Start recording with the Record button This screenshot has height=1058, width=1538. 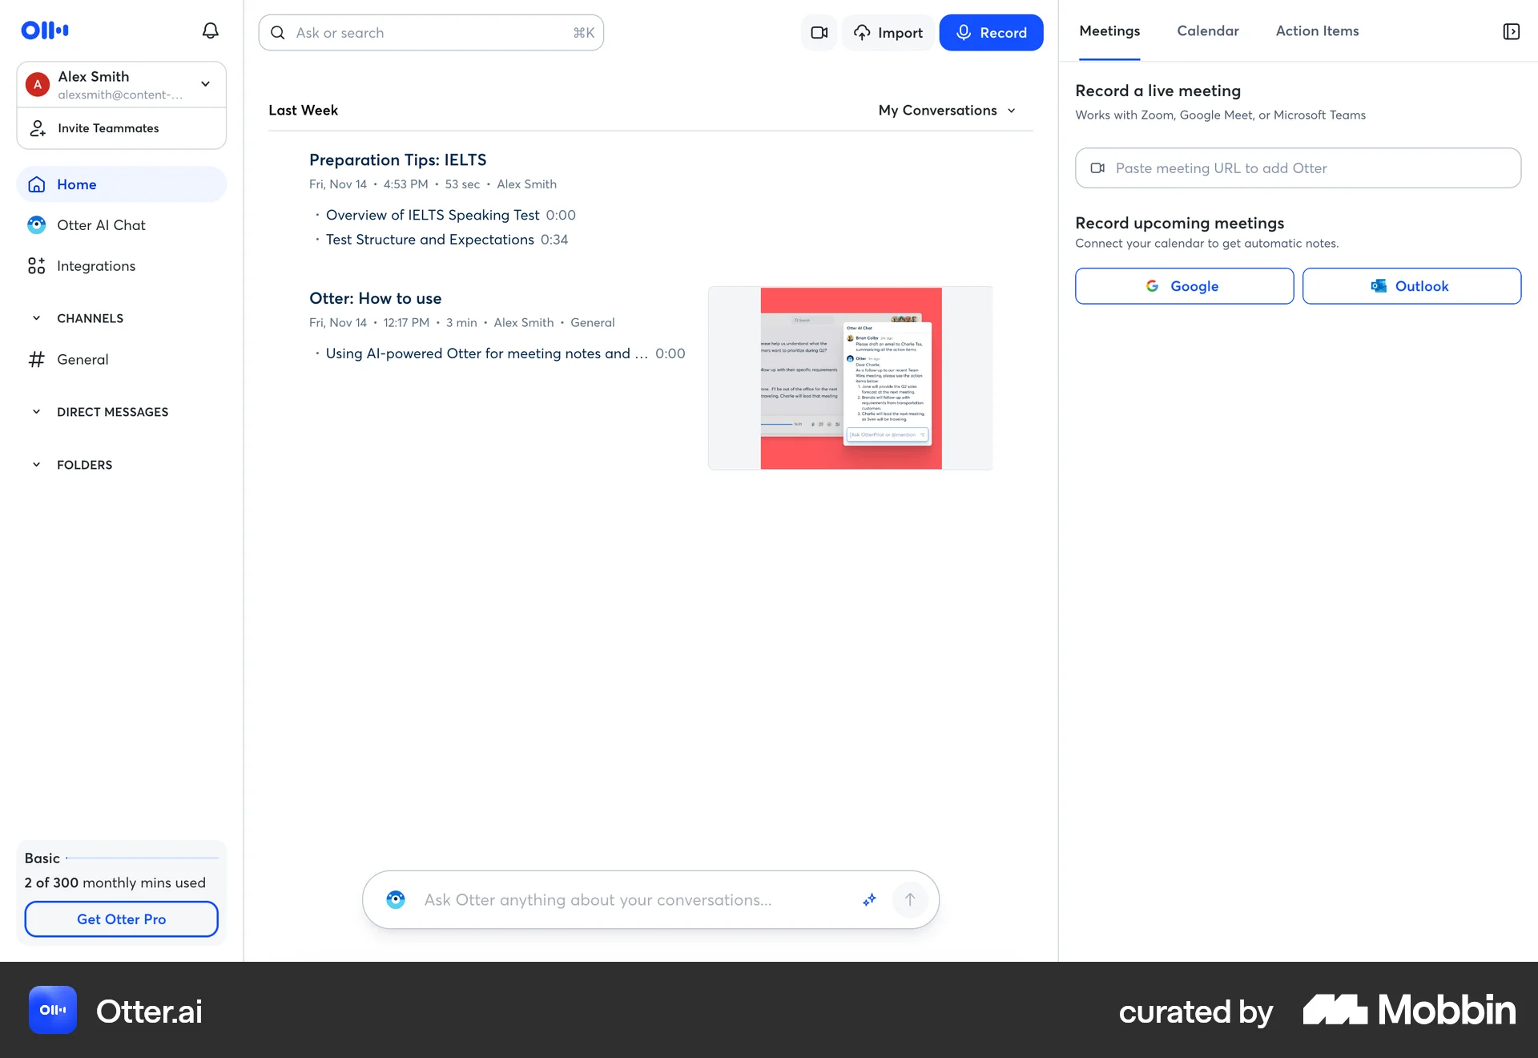point(991,33)
